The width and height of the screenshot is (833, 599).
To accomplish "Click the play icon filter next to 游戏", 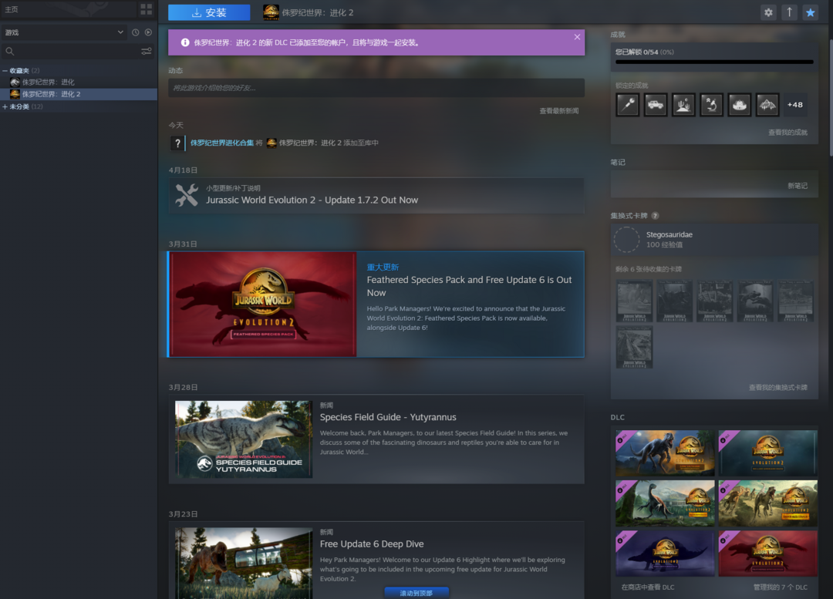I will (148, 32).
